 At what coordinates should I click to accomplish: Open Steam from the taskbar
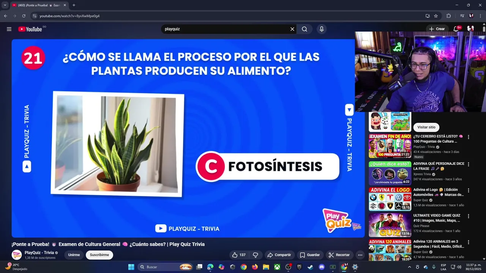coord(310,267)
